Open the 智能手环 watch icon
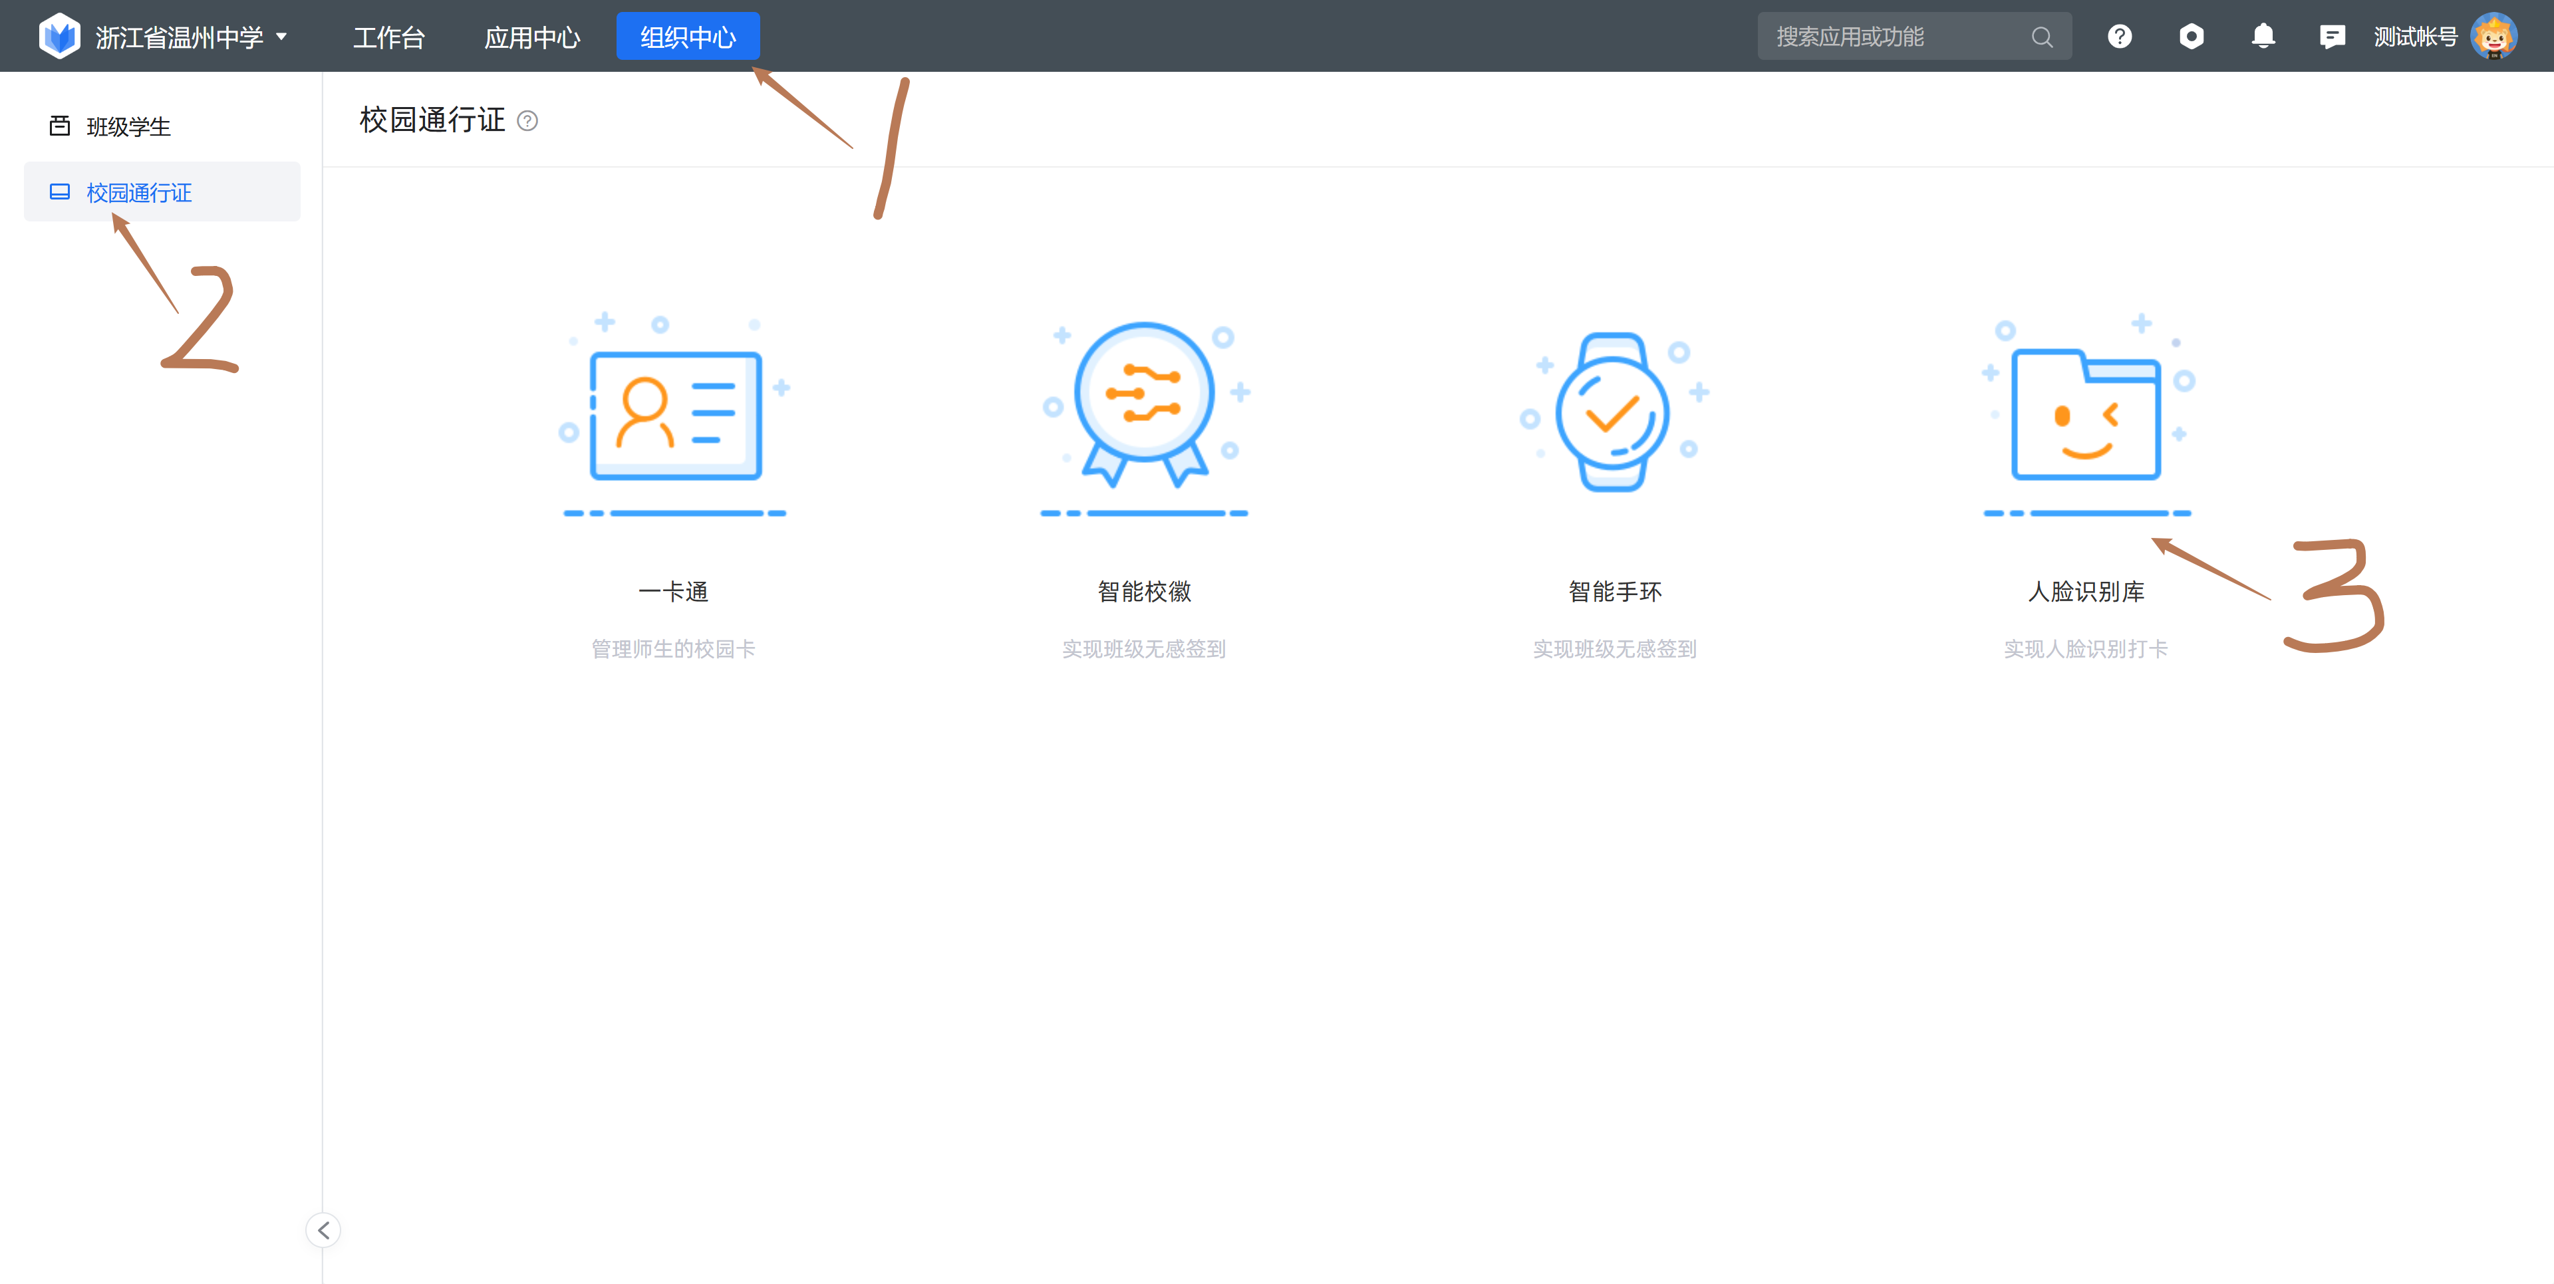Screen dimensions: 2554x1284 point(1613,412)
